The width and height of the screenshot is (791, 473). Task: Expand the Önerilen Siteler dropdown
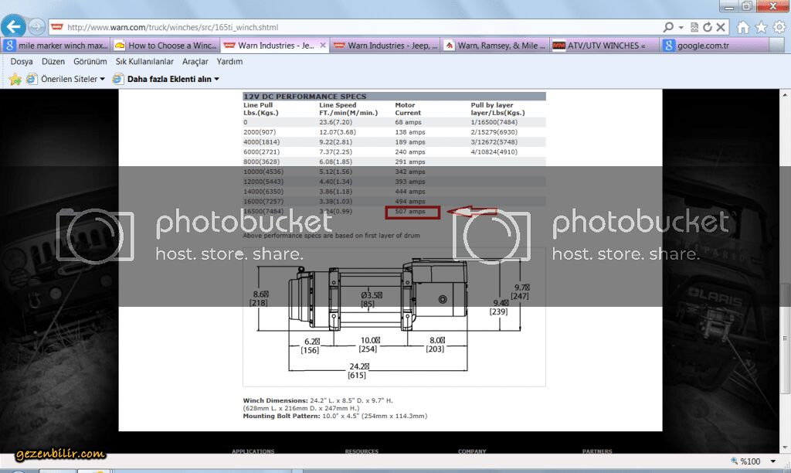102,79
